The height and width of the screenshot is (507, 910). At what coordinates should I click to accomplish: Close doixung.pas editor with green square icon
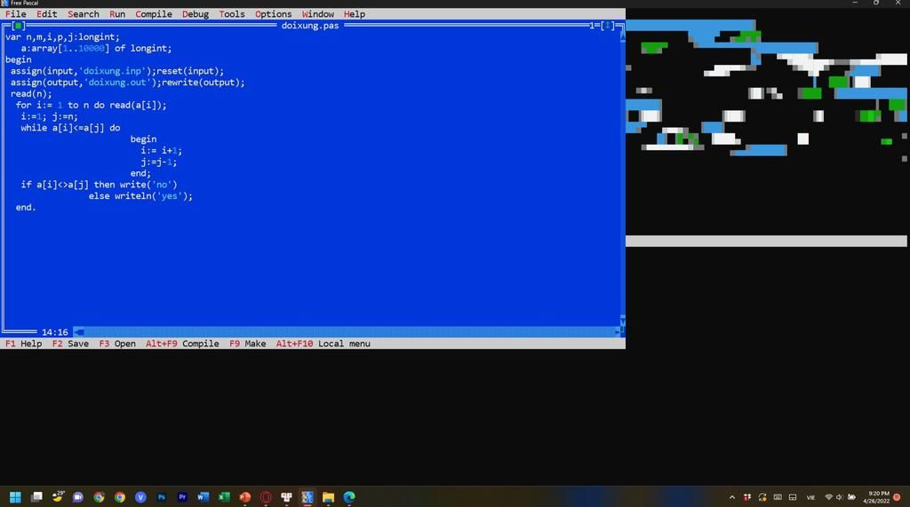(19, 26)
